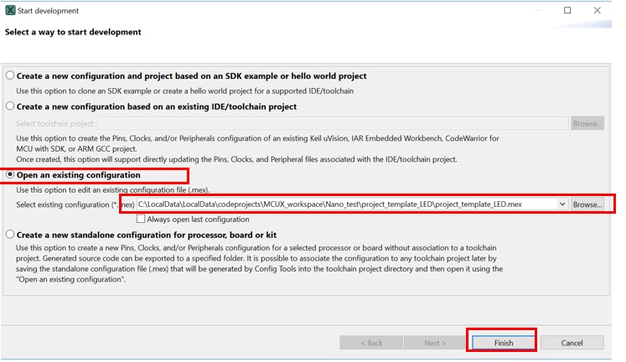
Task: Select the SDK example or hello world option
Action: coord(11,75)
